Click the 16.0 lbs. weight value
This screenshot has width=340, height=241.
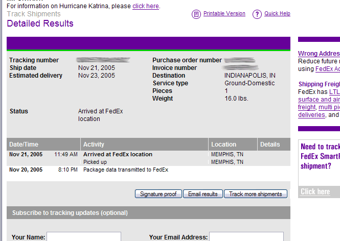[x=236, y=99]
